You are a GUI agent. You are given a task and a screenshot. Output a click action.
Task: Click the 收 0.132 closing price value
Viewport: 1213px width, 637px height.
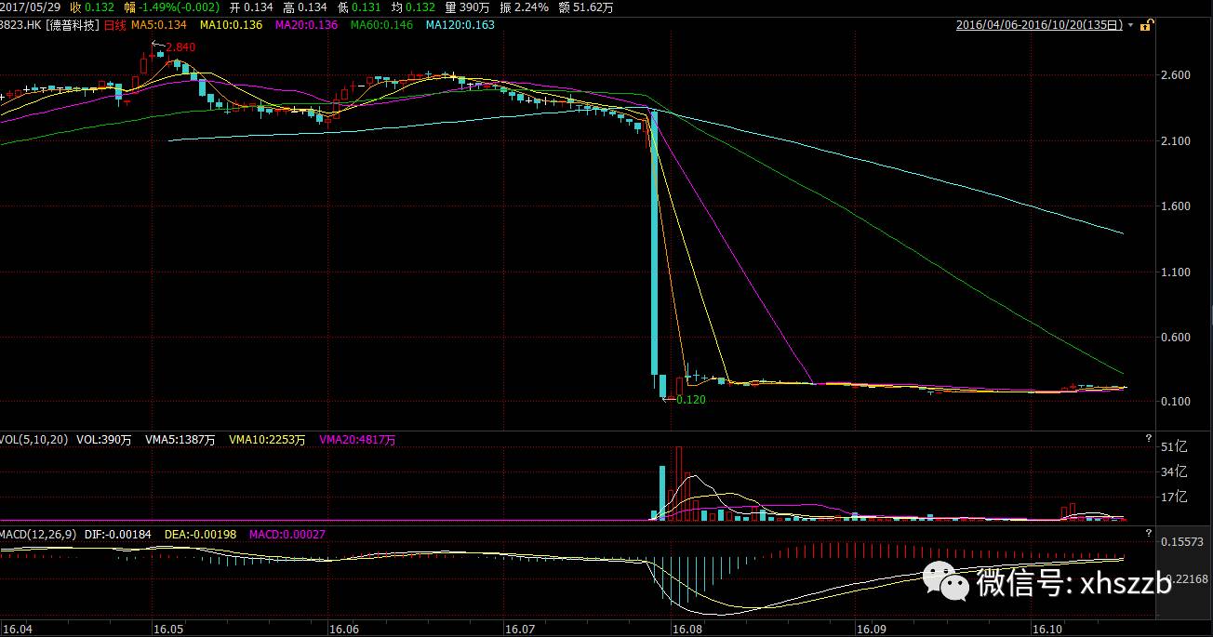pos(90,7)
